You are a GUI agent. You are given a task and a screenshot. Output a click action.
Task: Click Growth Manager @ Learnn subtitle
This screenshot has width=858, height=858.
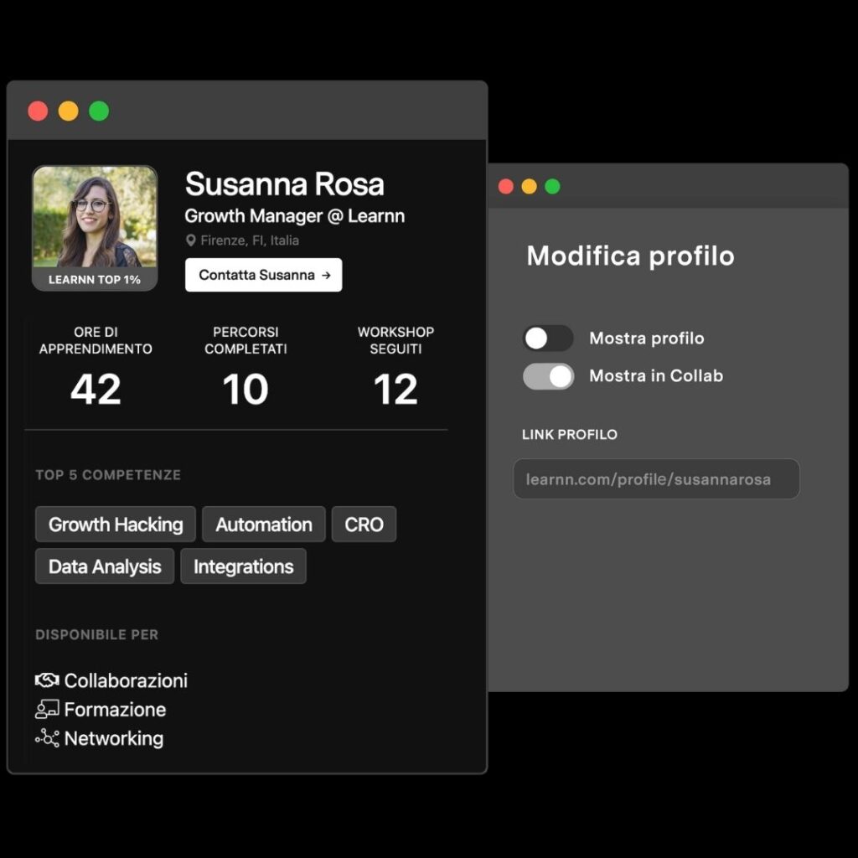point(295,216)
